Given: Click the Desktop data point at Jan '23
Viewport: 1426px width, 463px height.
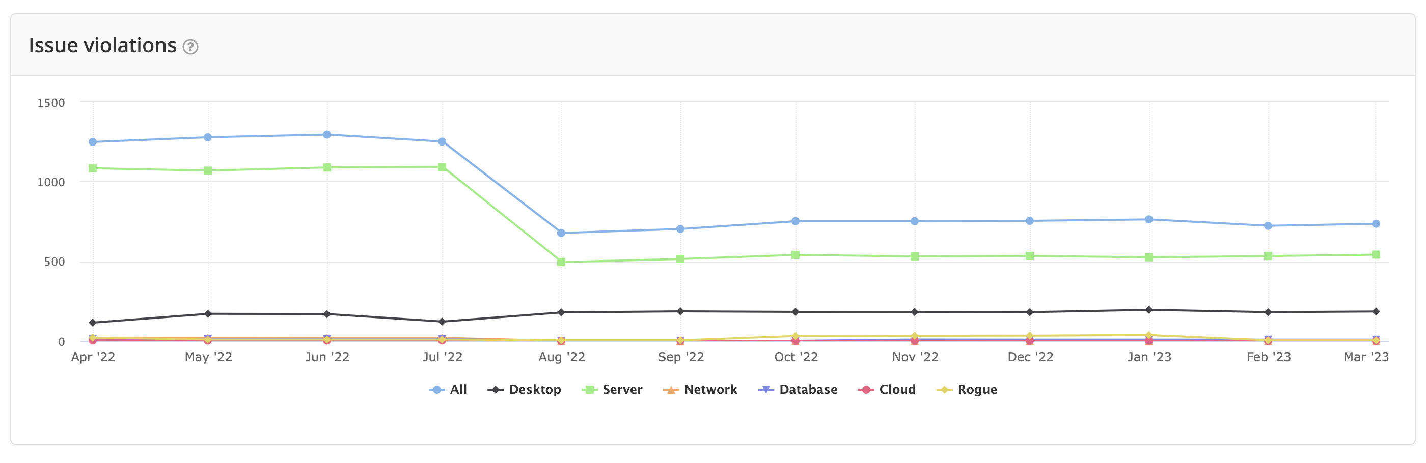Looking at the screenshot, I should pyautogui.click(x=1148, y=310).
